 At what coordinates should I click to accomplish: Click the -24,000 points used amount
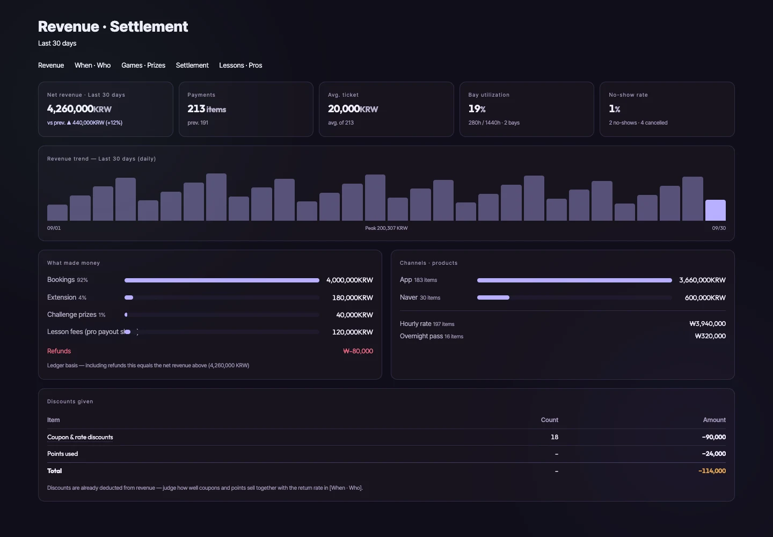pyautogui.click(x=714, y=454)
